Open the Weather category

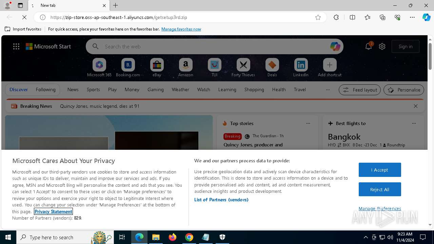[180, 89]
